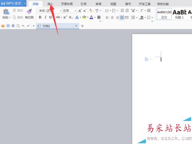Apply superscript formatting

65,17
